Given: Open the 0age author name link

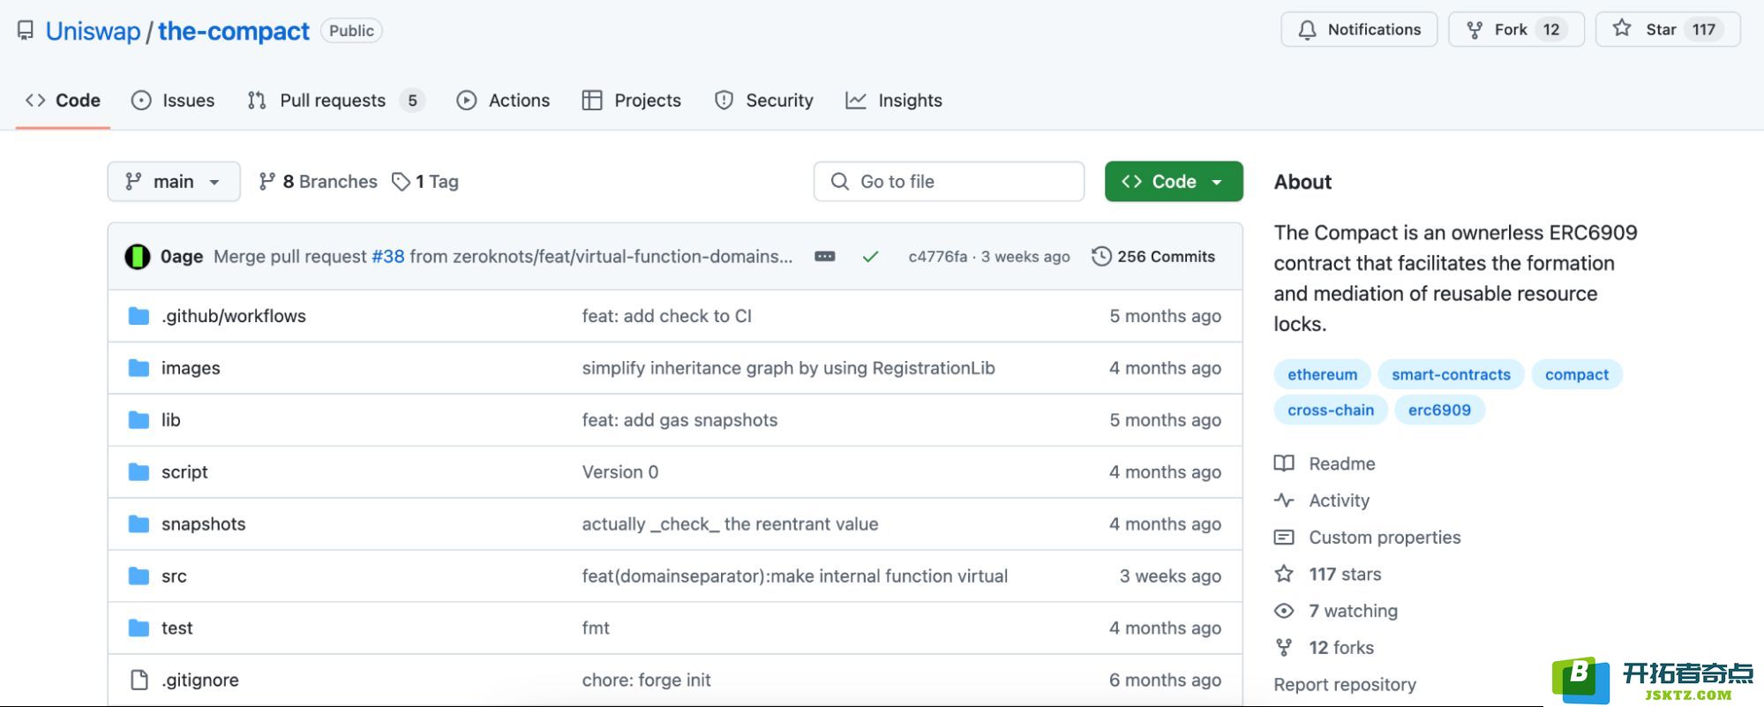Looking at the screenshot, I should coord(182,257).
